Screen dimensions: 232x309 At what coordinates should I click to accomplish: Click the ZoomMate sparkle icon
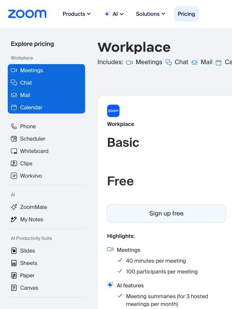click(14, 207)
